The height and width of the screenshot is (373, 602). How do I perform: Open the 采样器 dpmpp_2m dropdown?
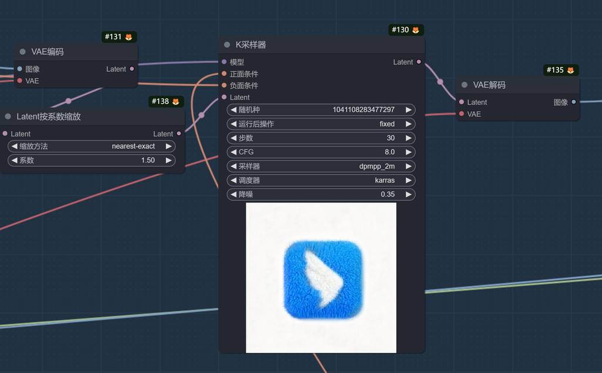pyautogui.click(x=321, y=166)
